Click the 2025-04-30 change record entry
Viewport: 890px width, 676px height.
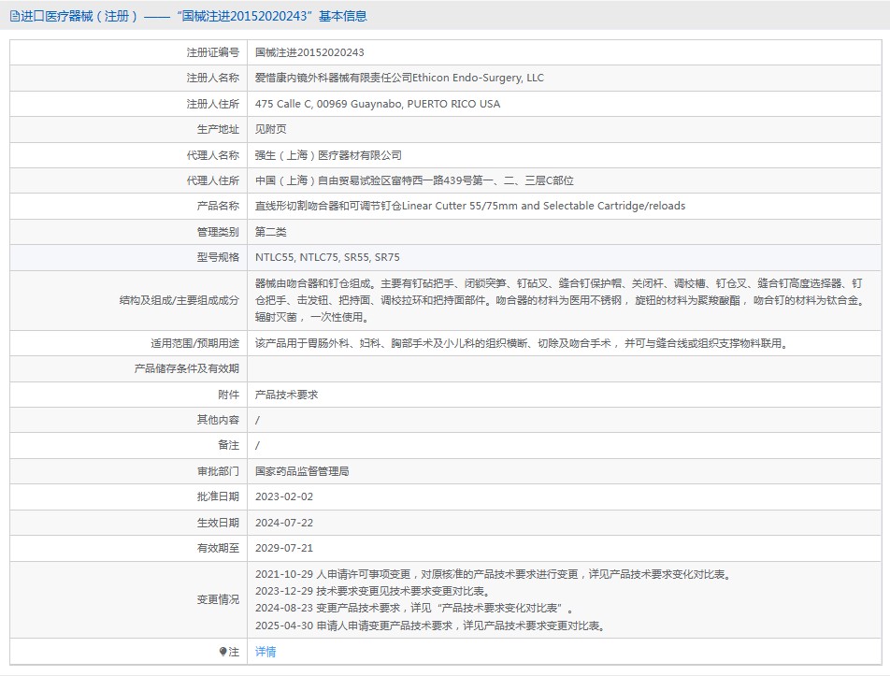[429, 626]
